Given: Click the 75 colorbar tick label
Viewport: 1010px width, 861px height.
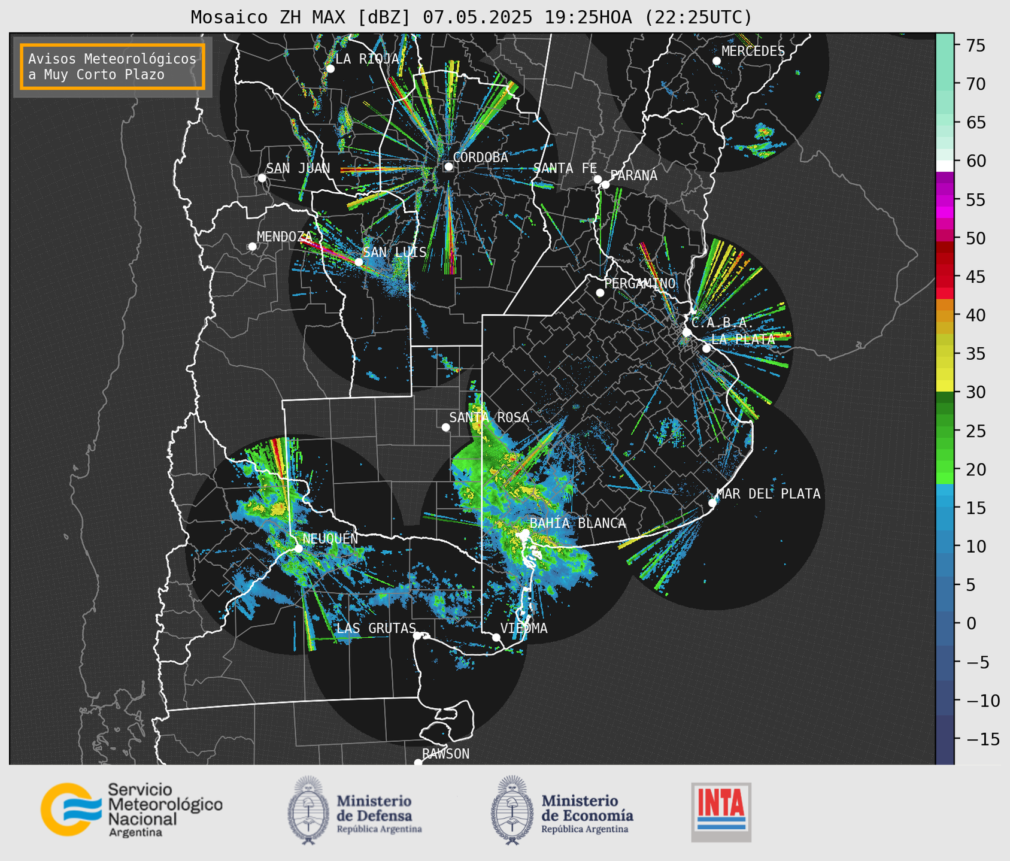Looking at the screenshot, I should [975, 46].
